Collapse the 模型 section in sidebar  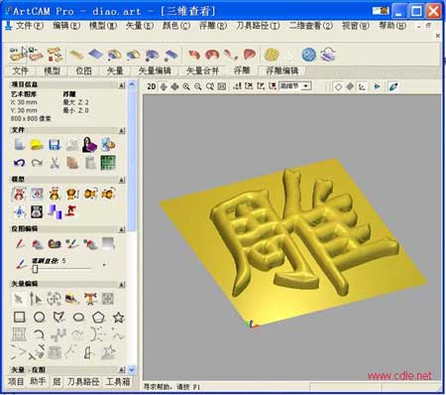coord(122,180)
